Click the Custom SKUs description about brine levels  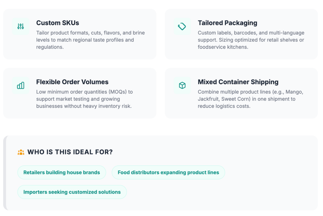click(91, 40)
